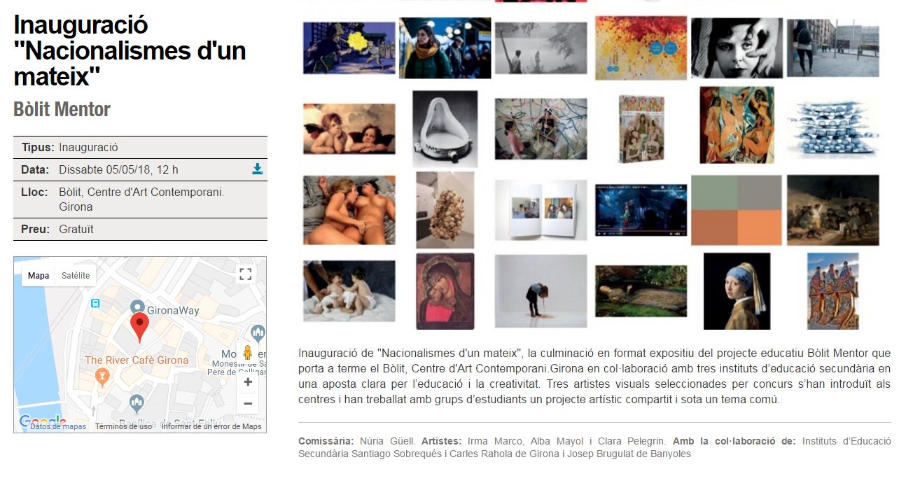Screen dimensions: 913x497
Task: Open Términos de uso link
Action: pyautogui.click(x=123, y=426)
